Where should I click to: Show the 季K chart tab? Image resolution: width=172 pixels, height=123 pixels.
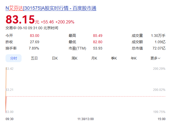(114, 58)
